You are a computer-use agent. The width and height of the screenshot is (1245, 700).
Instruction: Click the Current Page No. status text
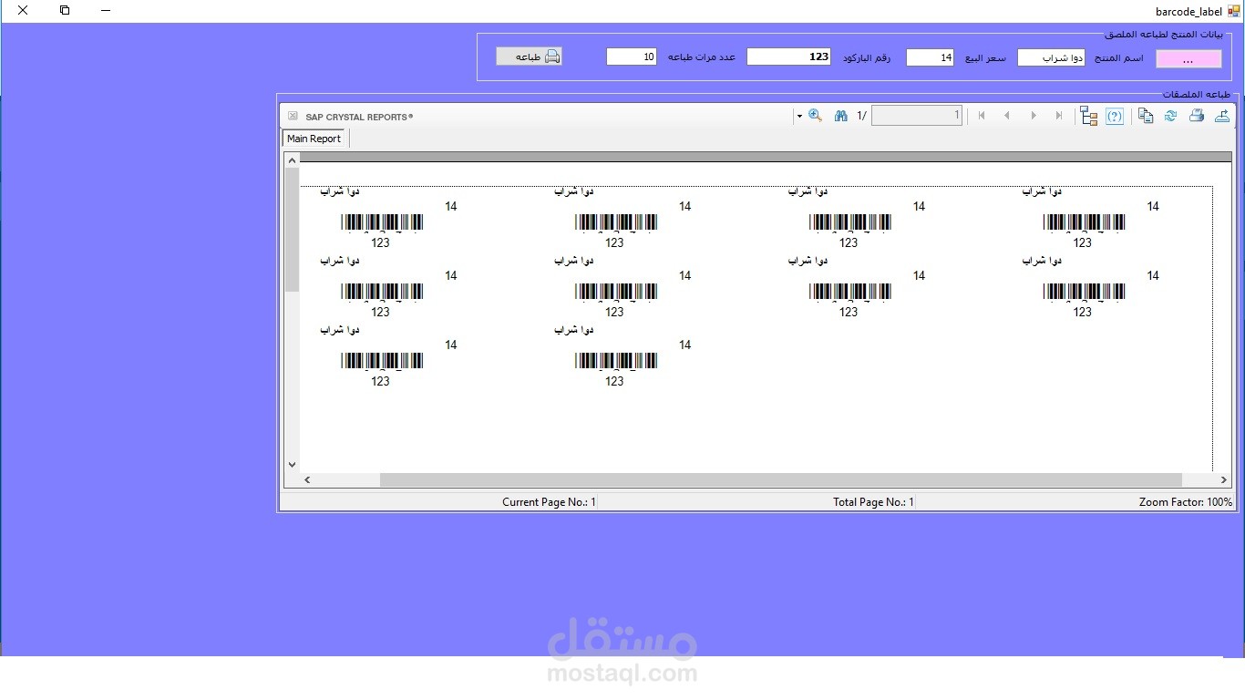pyautogui.click(x=549, y=502)
